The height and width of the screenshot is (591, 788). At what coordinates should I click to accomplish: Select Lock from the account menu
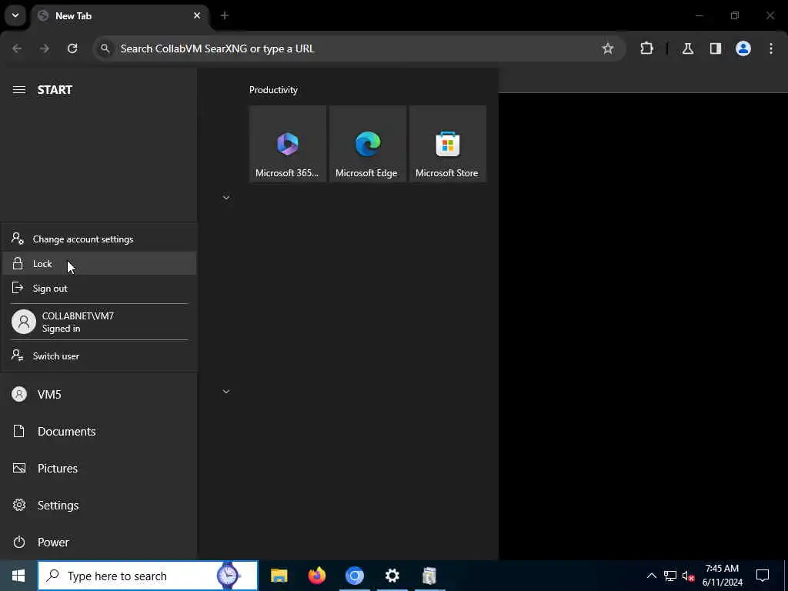click(x=99, y=263)
